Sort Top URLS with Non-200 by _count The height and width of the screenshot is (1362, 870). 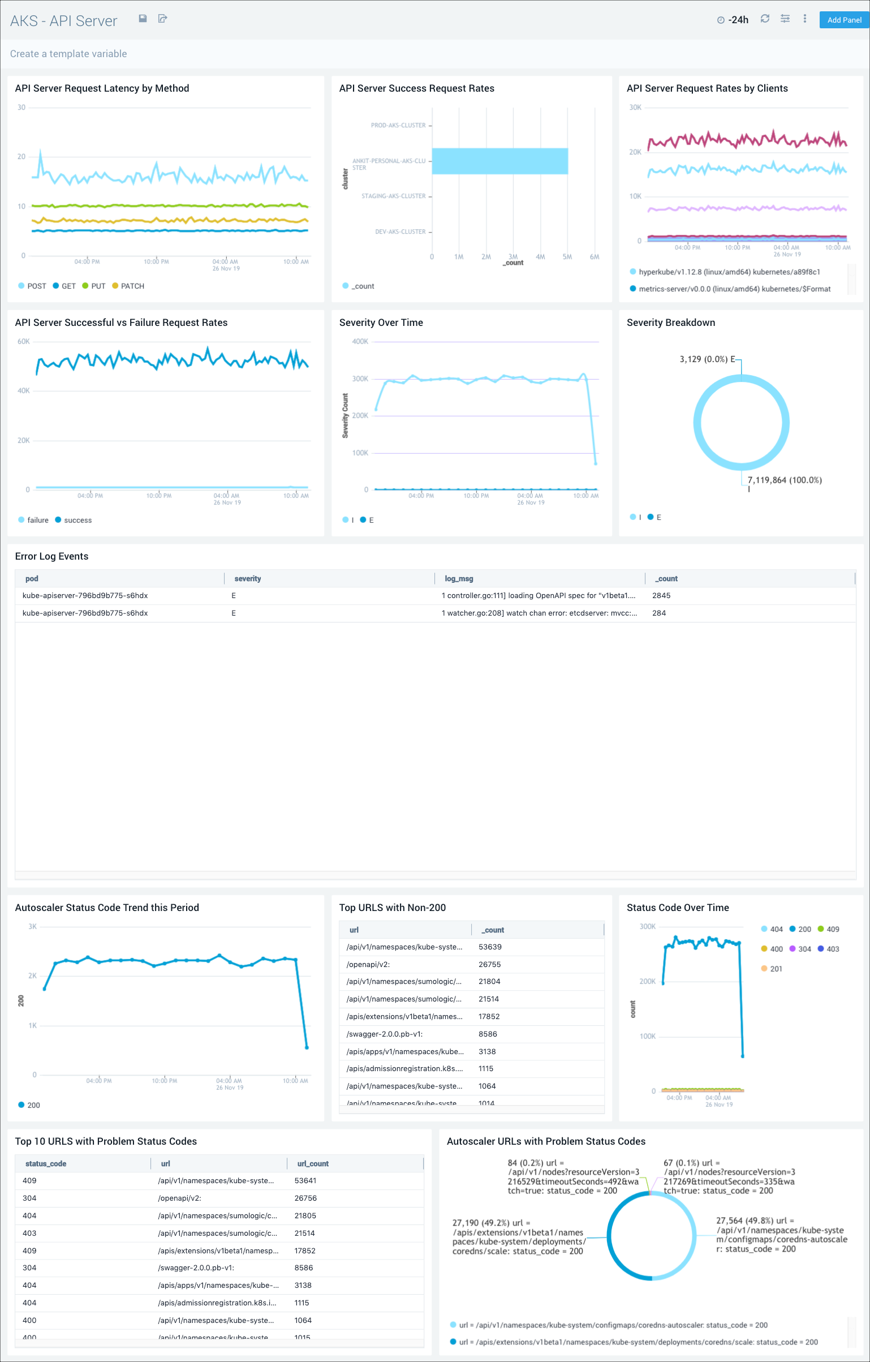[x=538, y=930]
